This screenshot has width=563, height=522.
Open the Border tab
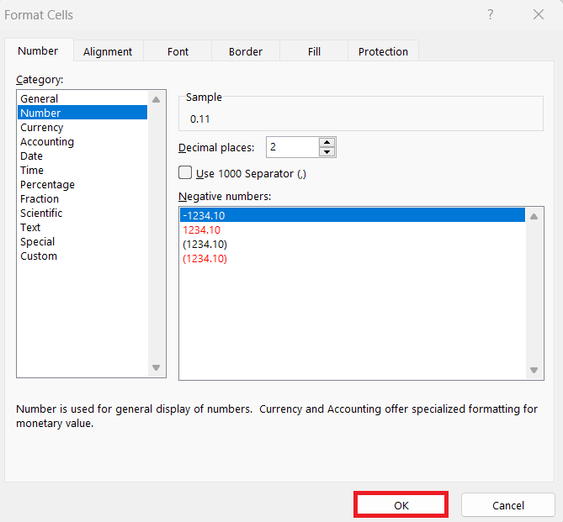pos(246,51)
